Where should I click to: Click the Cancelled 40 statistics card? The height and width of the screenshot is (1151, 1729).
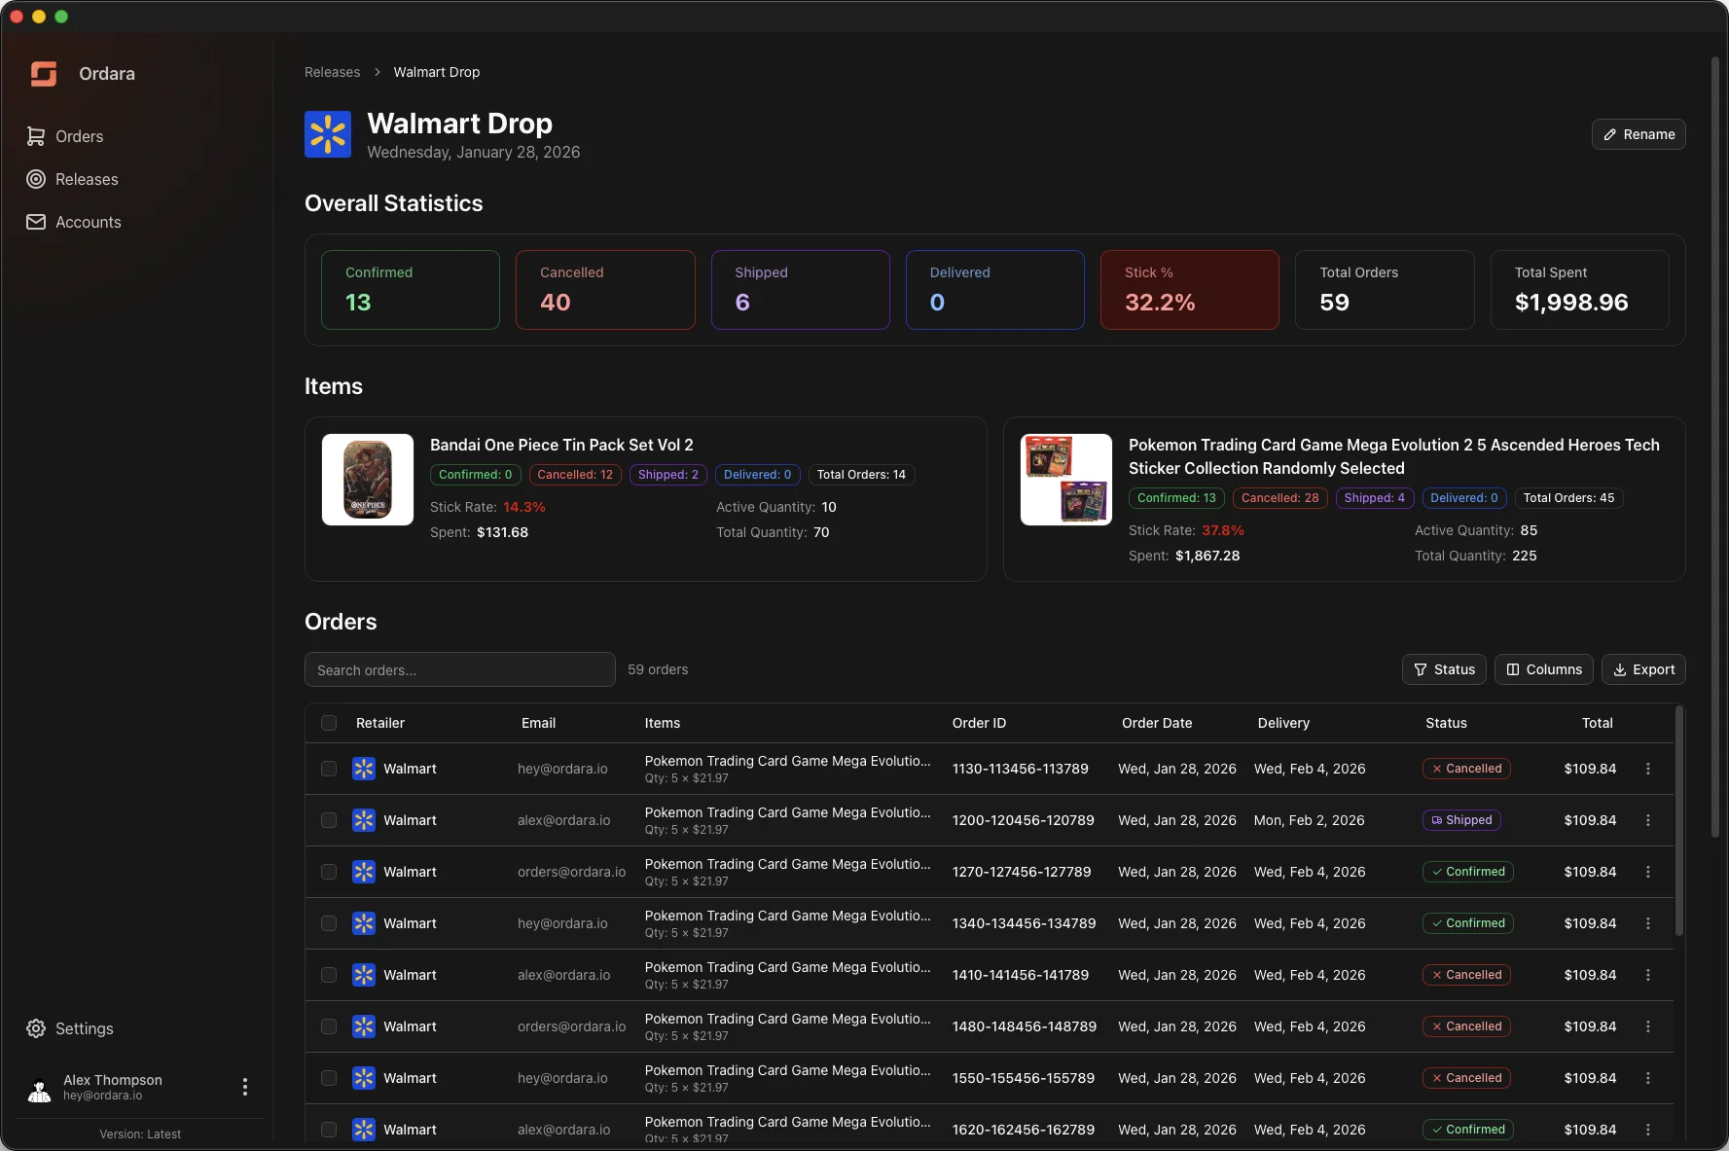pyautogui.click(x=605, y=290)
